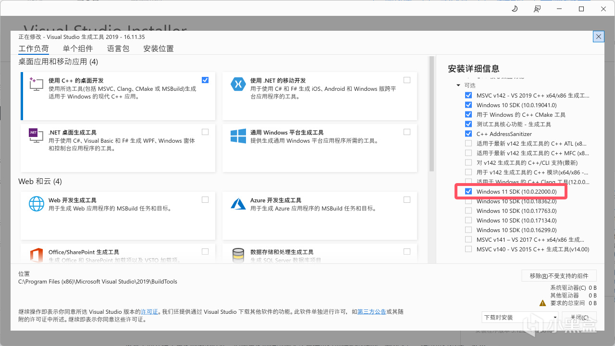Check the Web 开发生成工具 workload checkbox
615x346 pixels.
[x=205, y=200]
